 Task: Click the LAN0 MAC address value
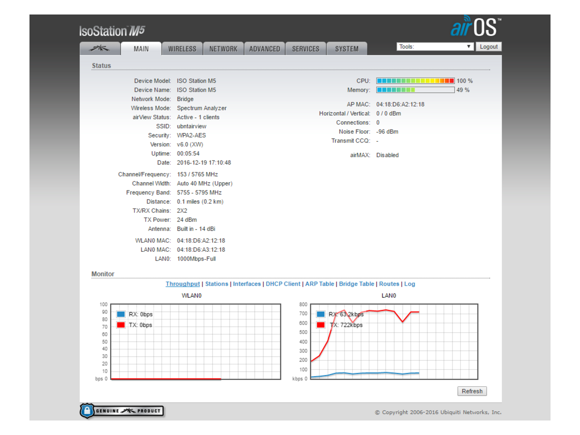coord(201,250)
